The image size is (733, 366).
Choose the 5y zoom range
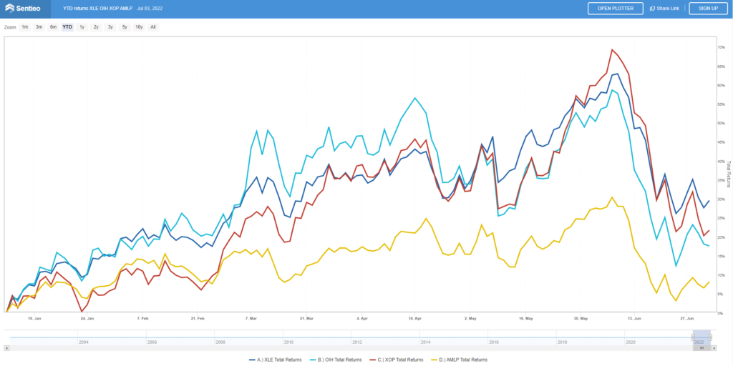(125, 27)
